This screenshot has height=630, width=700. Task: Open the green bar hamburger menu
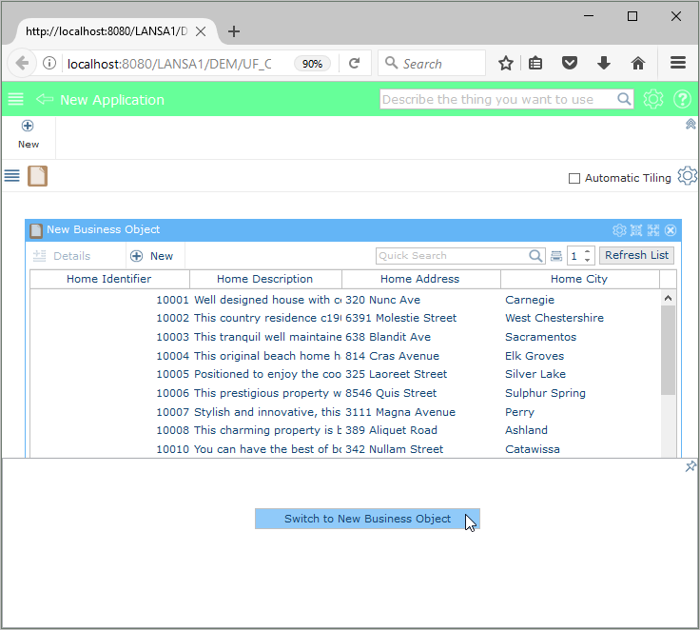point(15,99)
